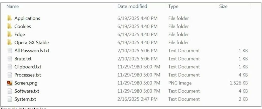Sort by Type column header
The width and height of the screenshot is (262, 109).
pyautogui.click(x=173, y=6)
